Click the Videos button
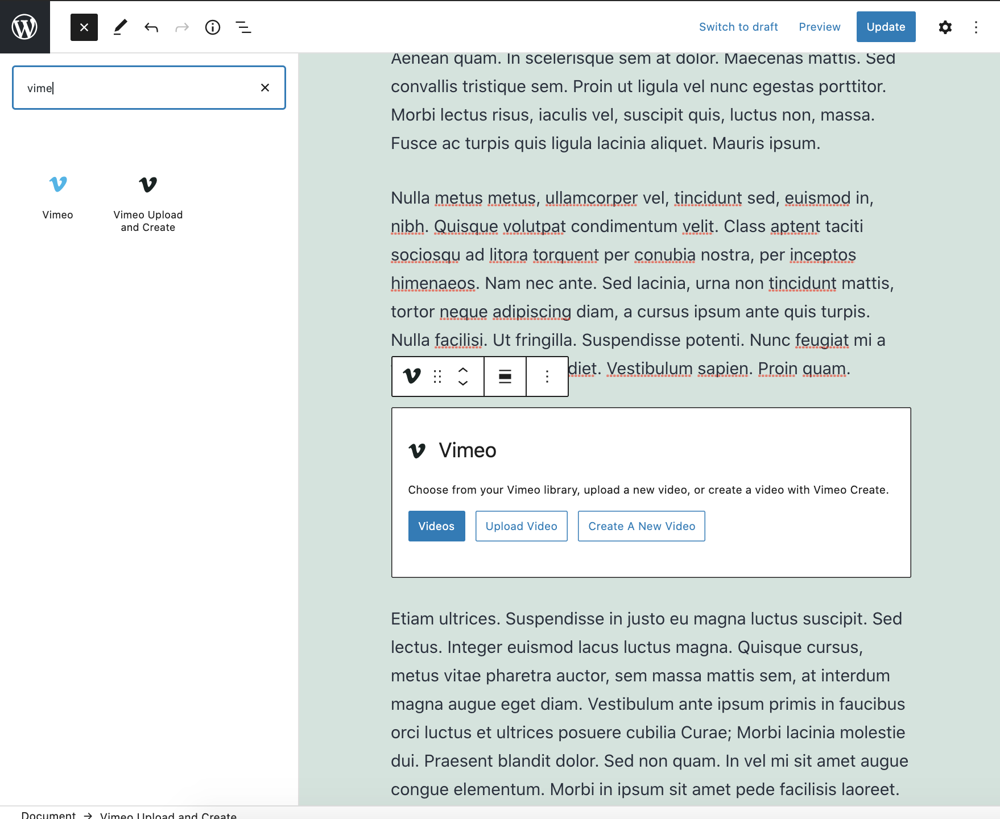This screenshot has height=819, width=1000. (436, 526)
